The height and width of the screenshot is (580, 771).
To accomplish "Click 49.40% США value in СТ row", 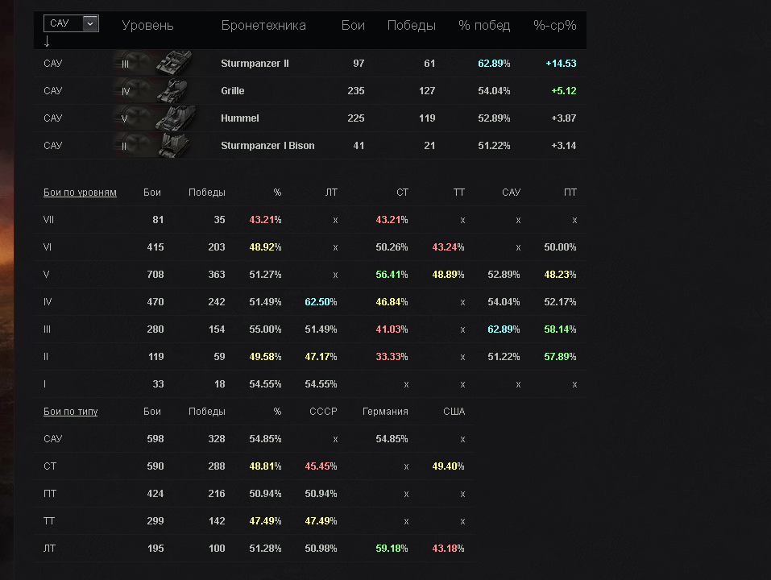I will click(x=448, y=466).
